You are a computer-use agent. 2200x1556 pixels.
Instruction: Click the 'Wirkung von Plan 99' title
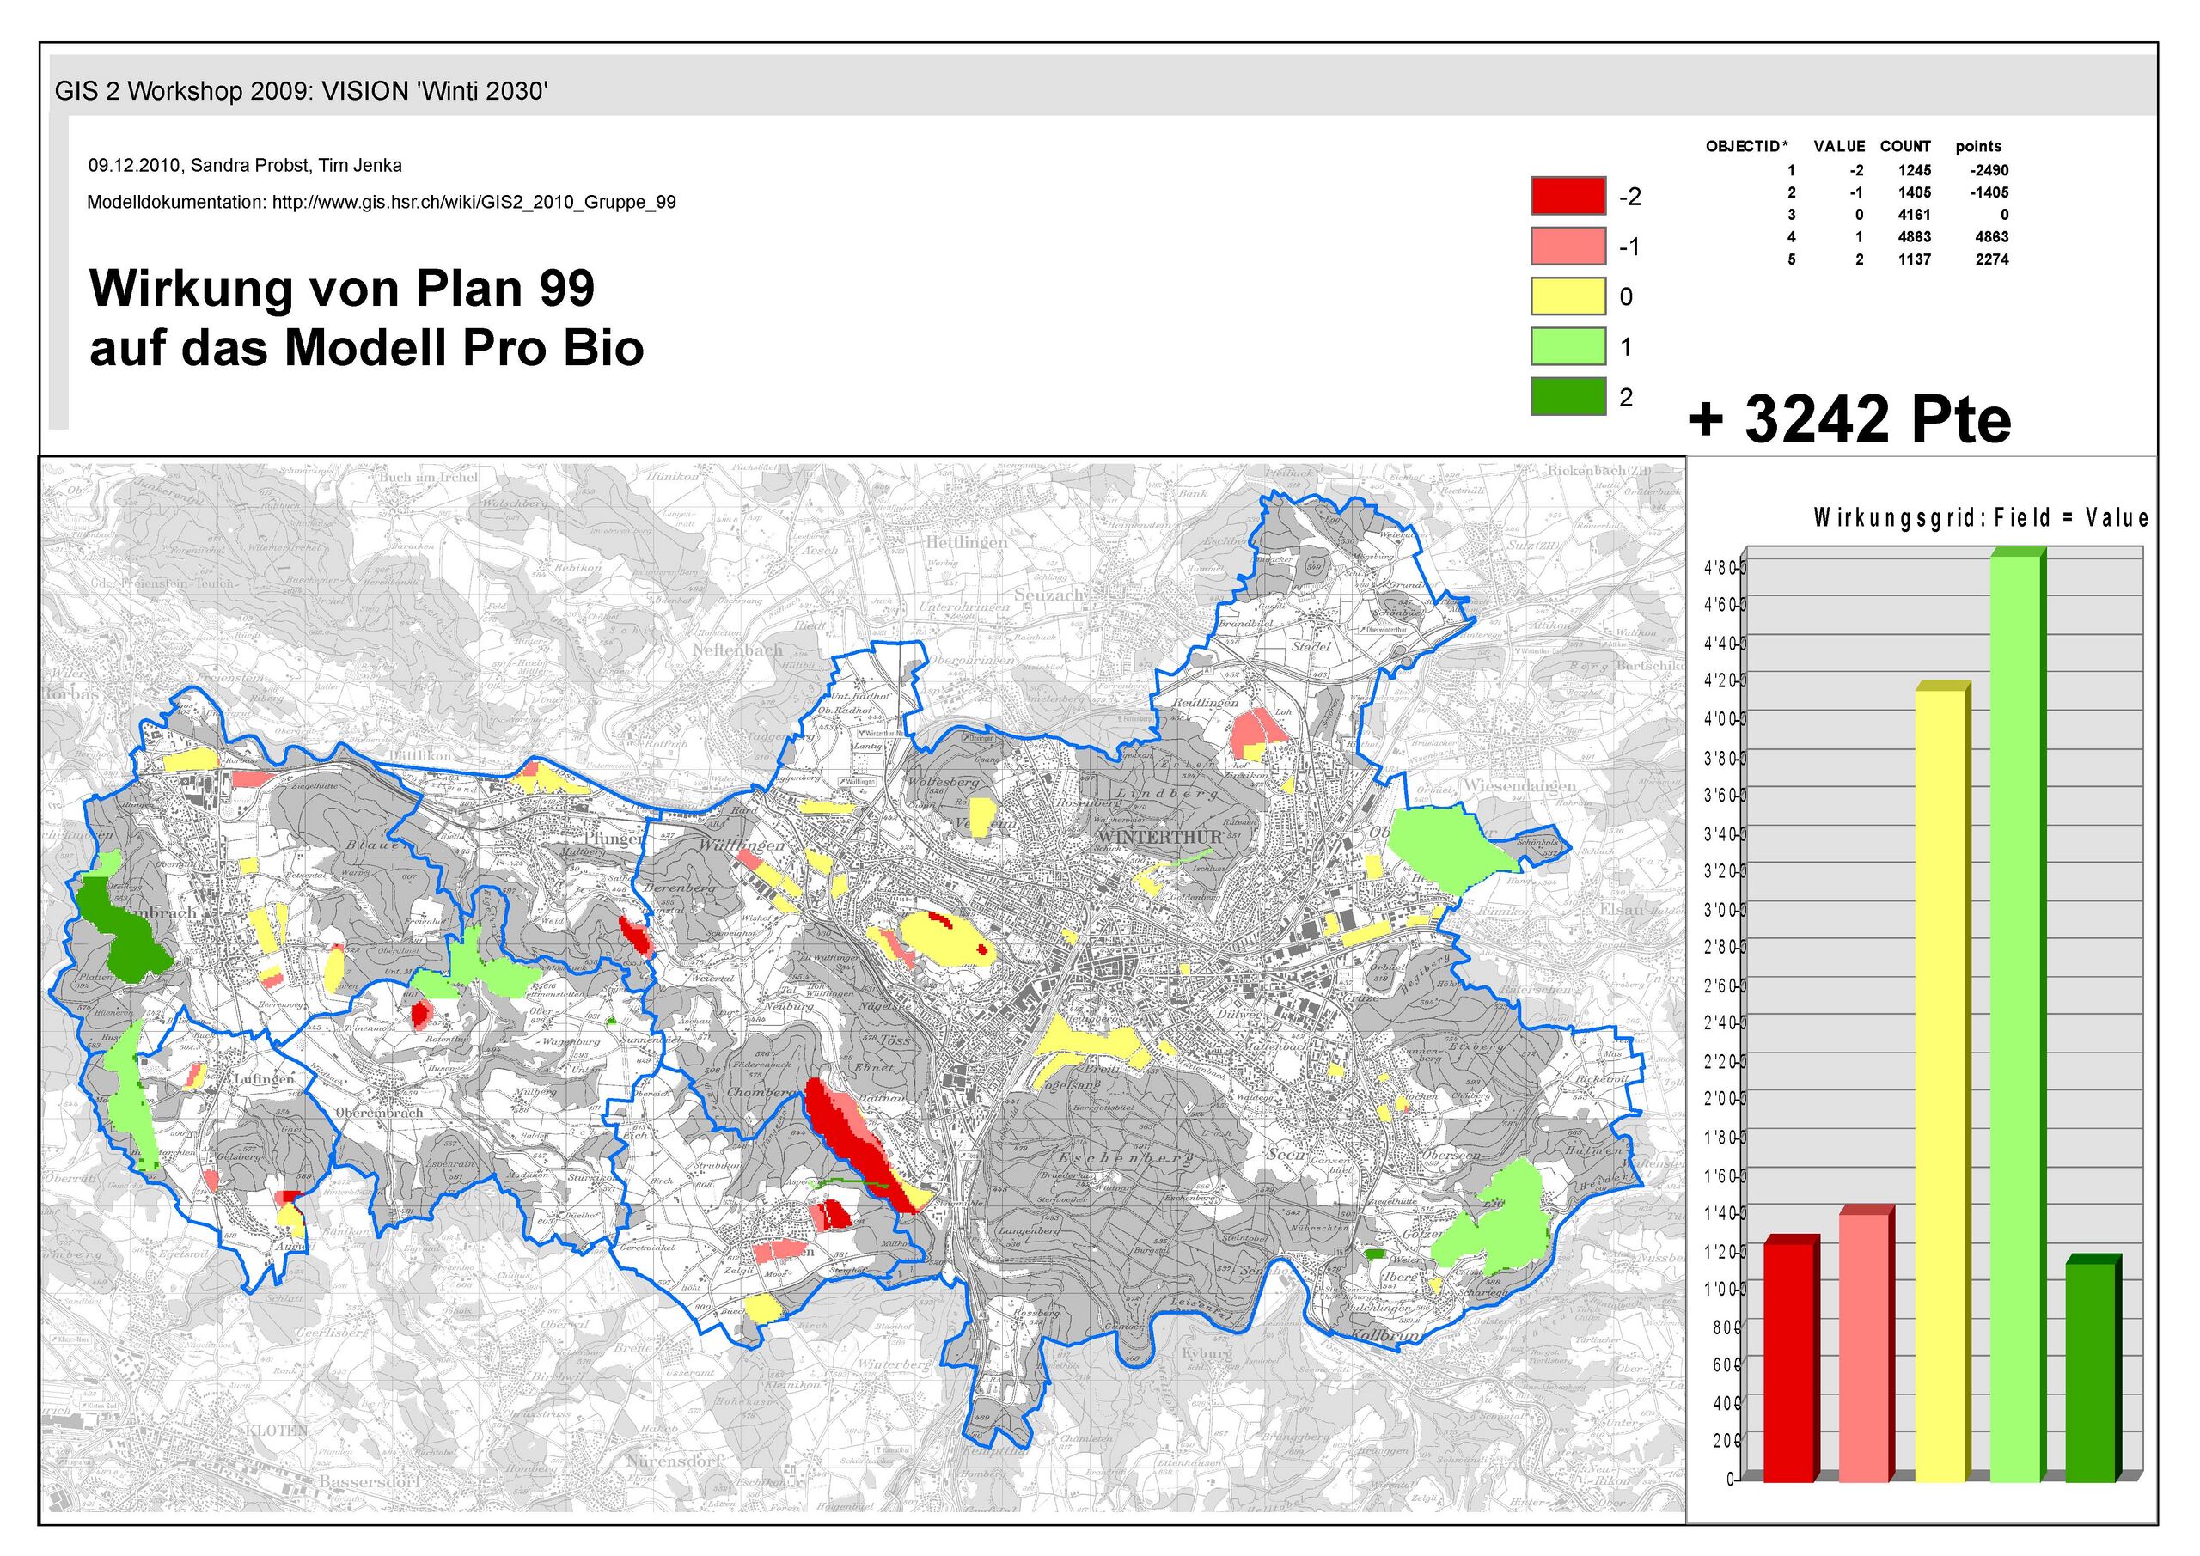pyautogui.click(x=342, y=289)
